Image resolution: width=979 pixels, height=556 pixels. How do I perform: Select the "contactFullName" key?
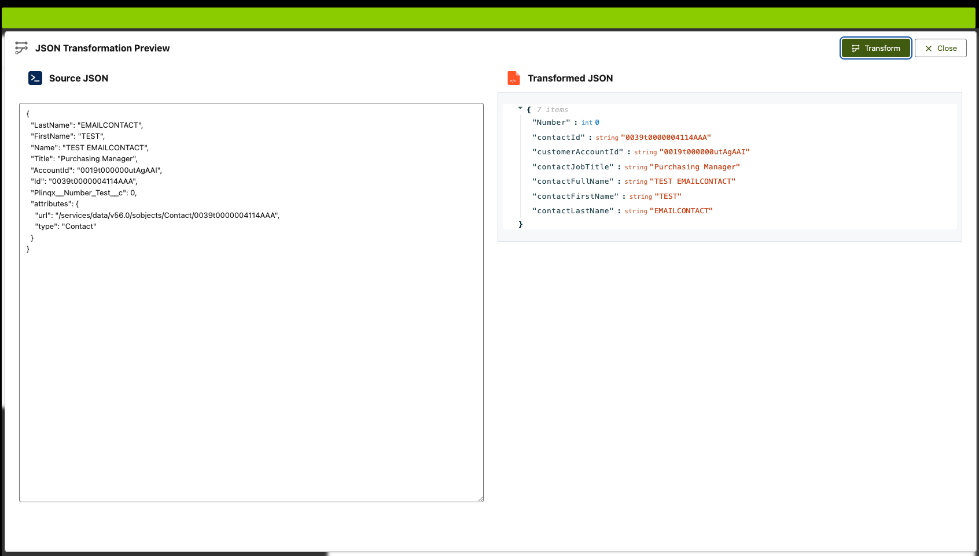[573, 181]
